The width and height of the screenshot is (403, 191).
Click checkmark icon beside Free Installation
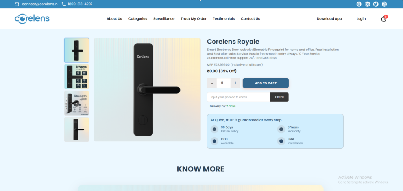[x=281, y=141]
